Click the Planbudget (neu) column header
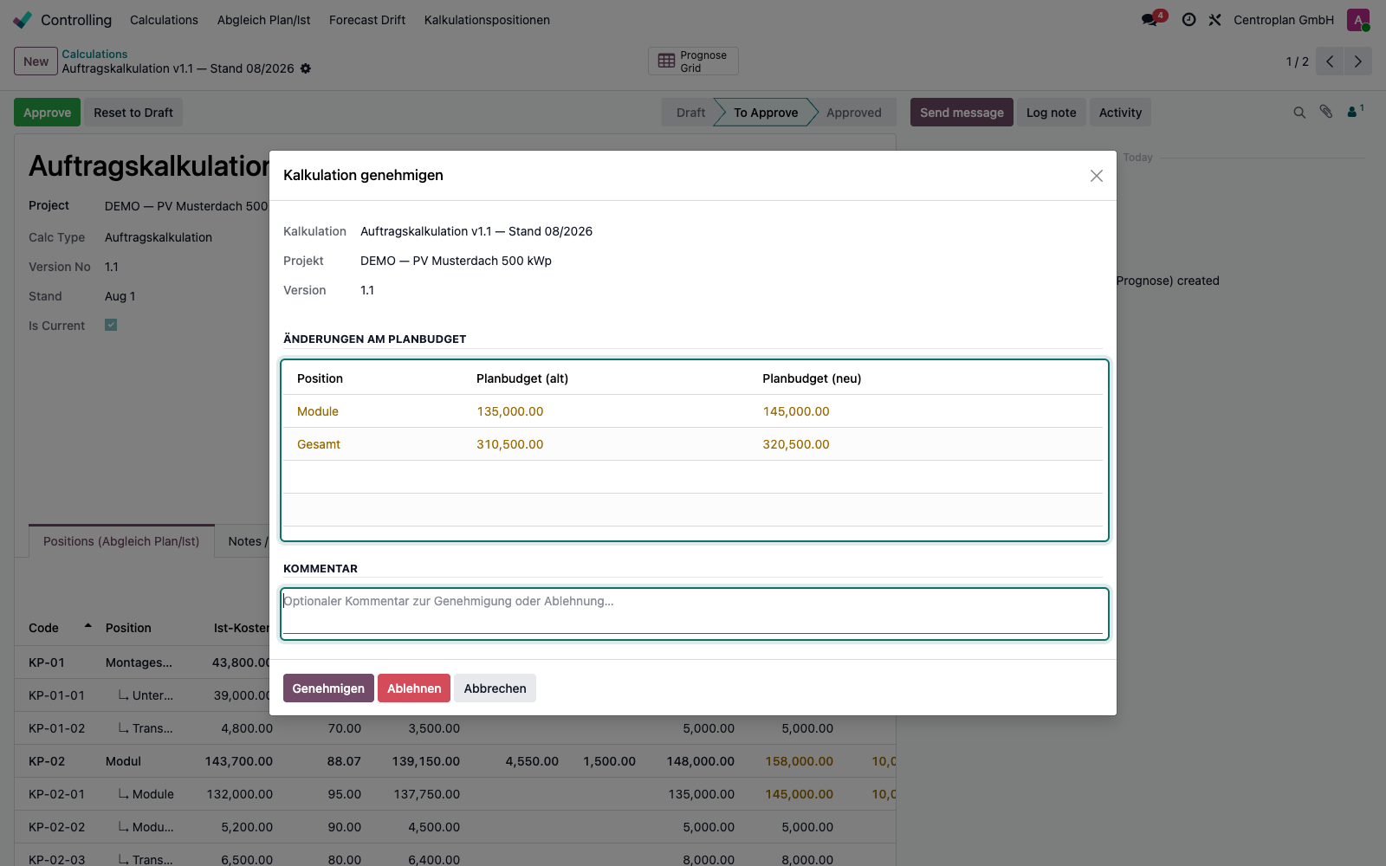 coord(812,378)
